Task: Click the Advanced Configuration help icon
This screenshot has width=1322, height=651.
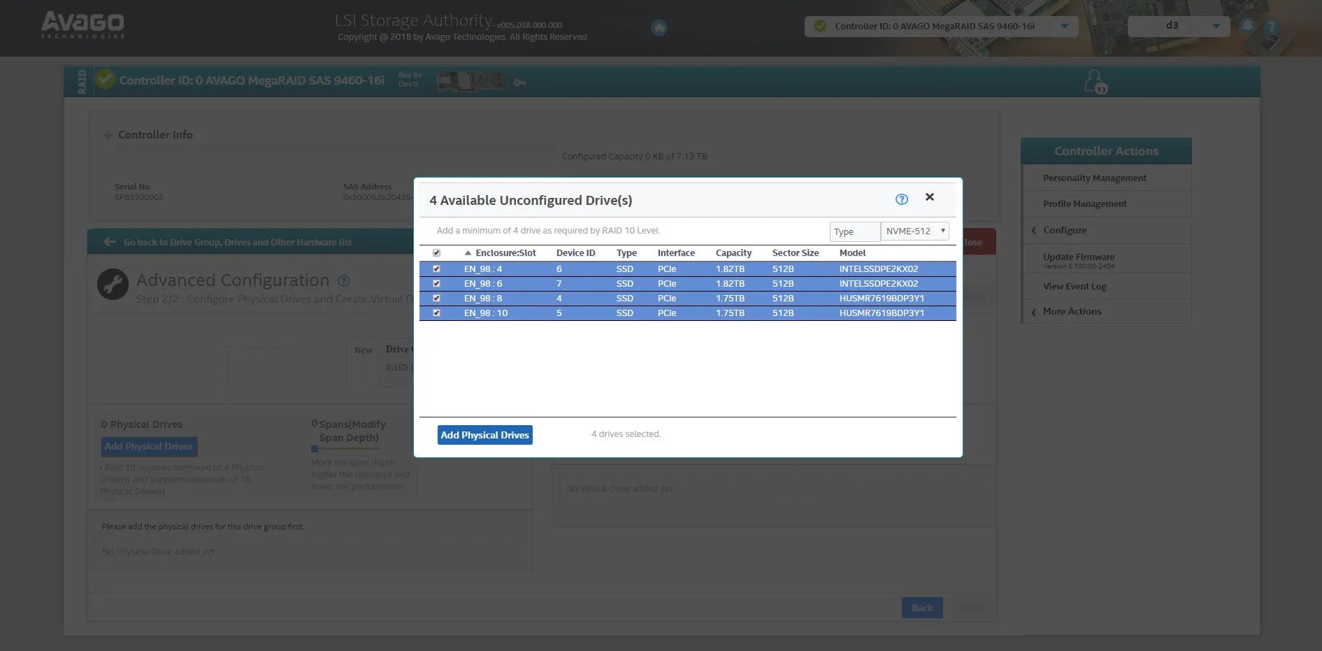Action: tap(343, 280)
